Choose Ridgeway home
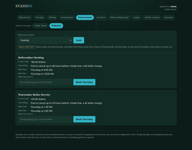 (x=56, y=26)
